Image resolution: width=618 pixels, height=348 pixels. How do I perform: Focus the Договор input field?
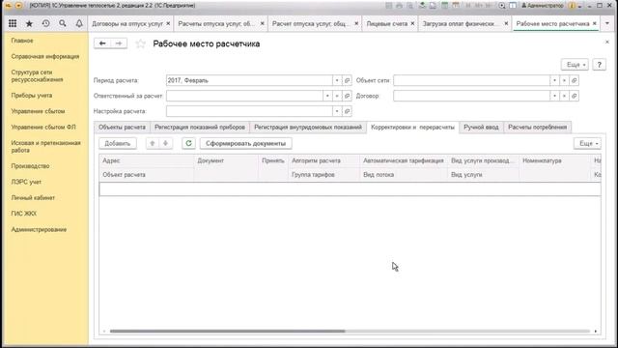coord(471,96)
